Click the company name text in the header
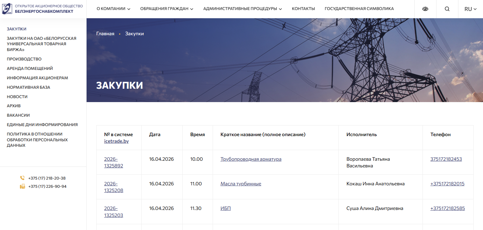The width and height of the screenshot is (483, 230). (49, 9)
